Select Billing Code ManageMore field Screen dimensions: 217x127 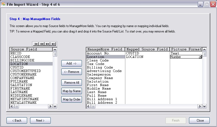(x=106, y=67)
